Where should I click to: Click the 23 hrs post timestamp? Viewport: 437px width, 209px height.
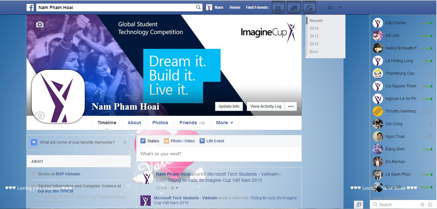161,188
